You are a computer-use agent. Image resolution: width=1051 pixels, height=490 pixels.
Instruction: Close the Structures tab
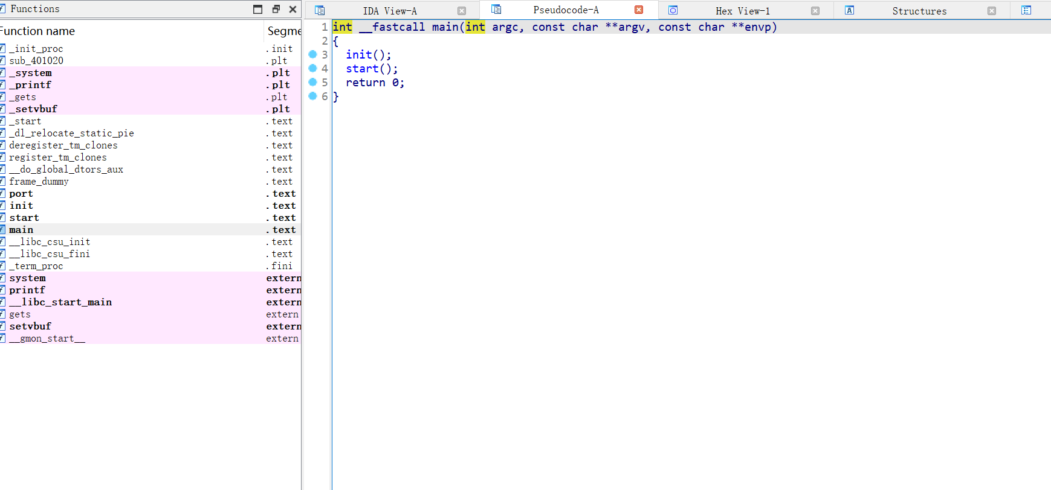pyautogui.click(x=992, y=11)
